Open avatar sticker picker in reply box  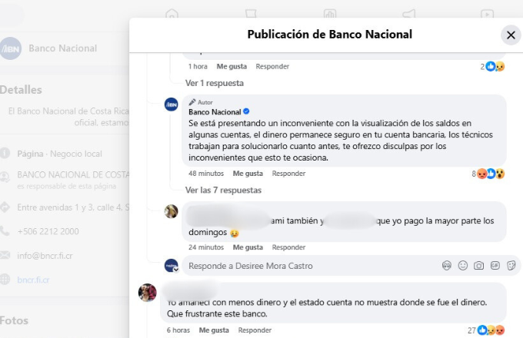point(446,266)
